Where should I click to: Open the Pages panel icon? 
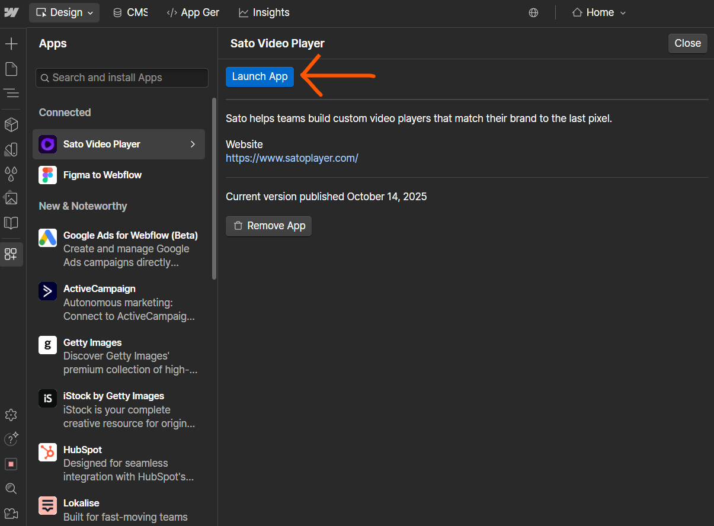click(x=11, y=69)
